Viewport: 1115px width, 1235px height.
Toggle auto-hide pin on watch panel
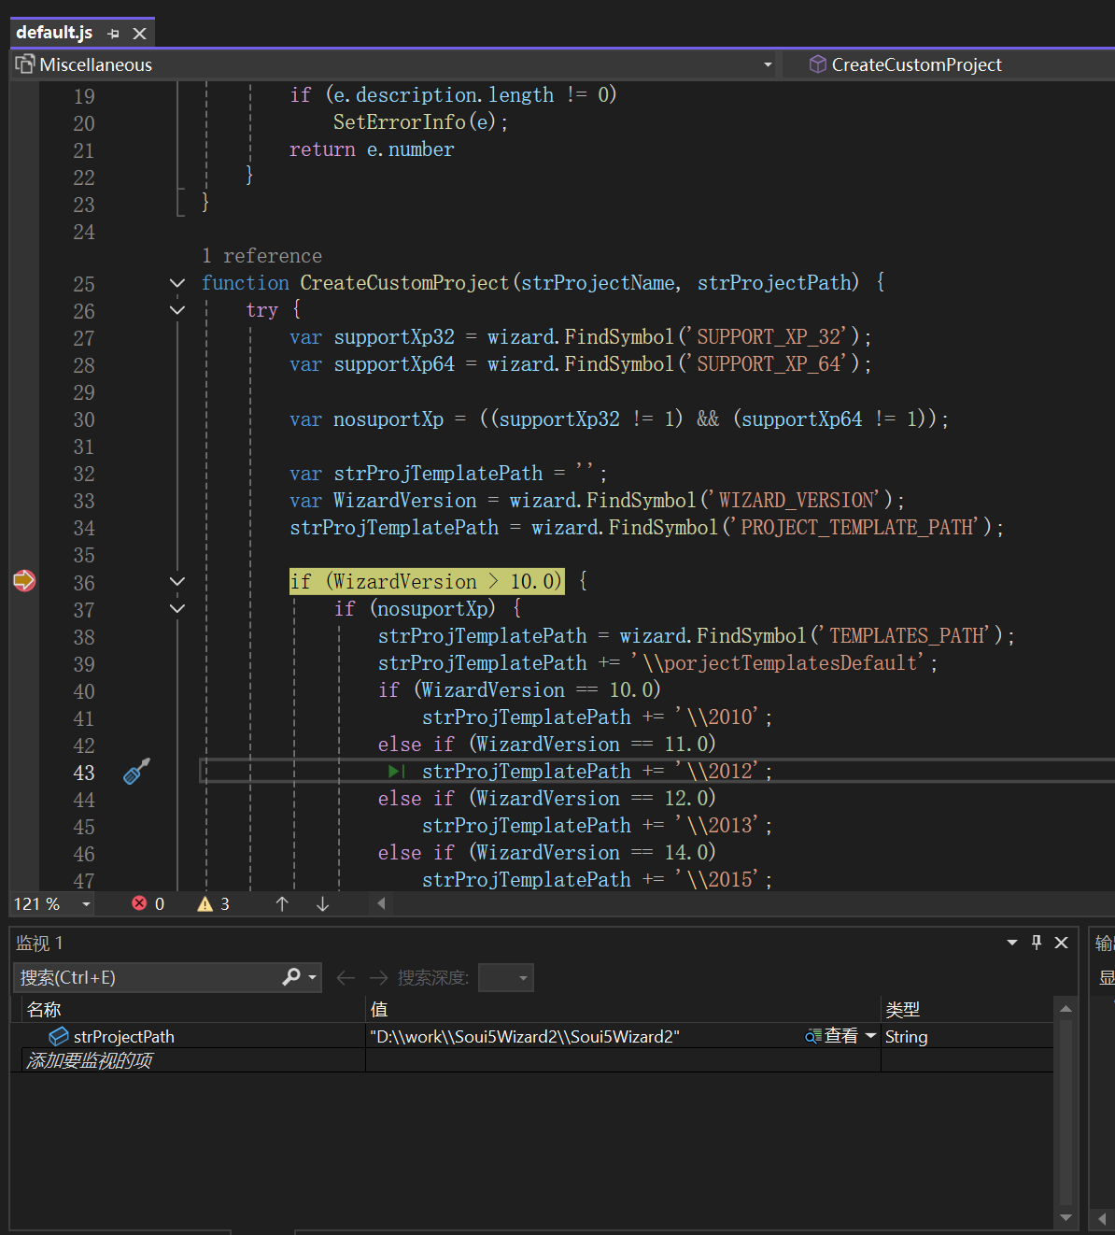point(1036,943)
